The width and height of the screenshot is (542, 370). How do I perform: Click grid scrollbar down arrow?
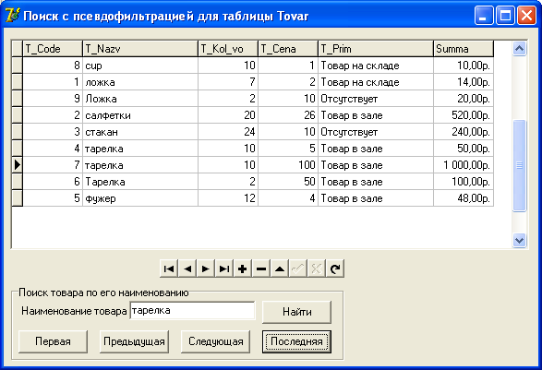519,240
